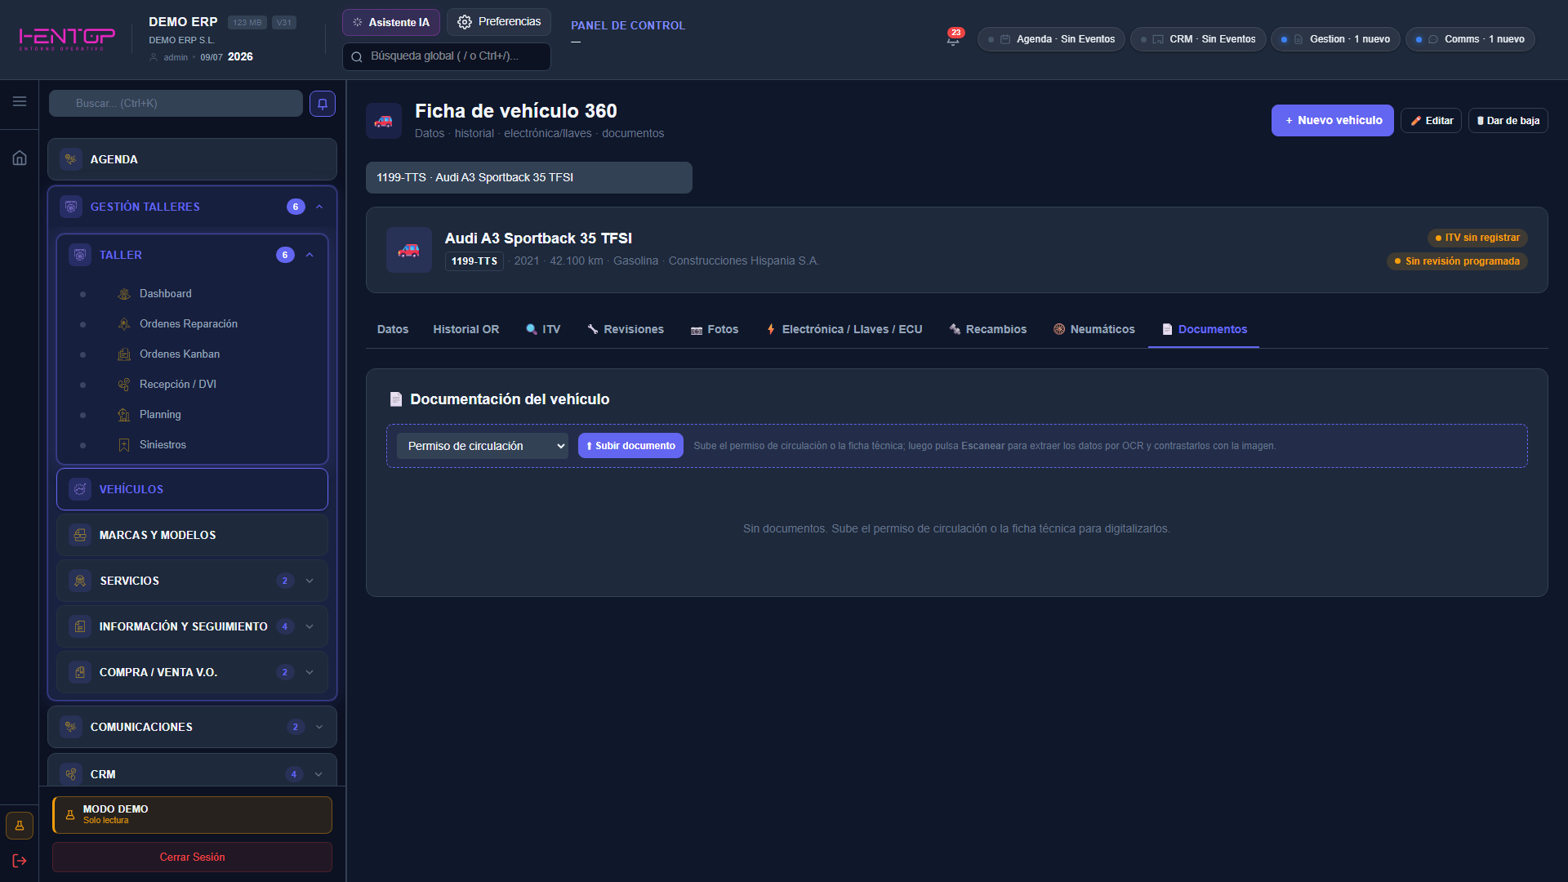Focus the sidebar Buscar search field

(x=176, y=104)
